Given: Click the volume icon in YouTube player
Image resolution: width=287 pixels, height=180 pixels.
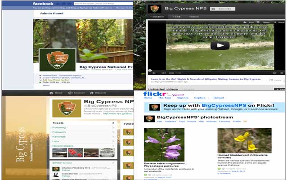Looking at the screenshot, I should tap(163, 73).
